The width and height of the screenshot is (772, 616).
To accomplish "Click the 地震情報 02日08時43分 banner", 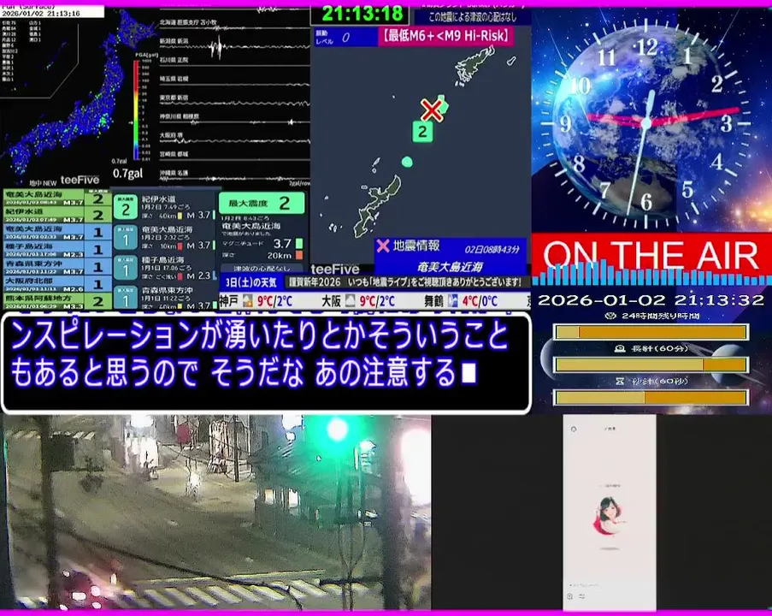I will click(x=451, y=257).
